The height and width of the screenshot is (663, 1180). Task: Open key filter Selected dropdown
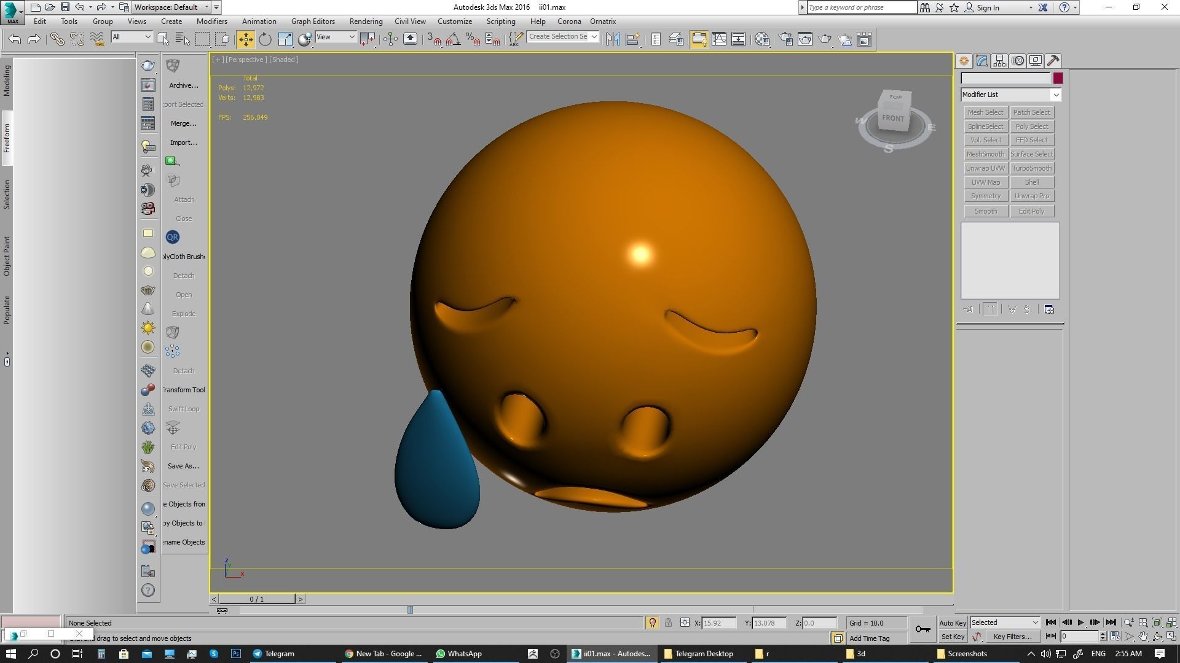1005,622
